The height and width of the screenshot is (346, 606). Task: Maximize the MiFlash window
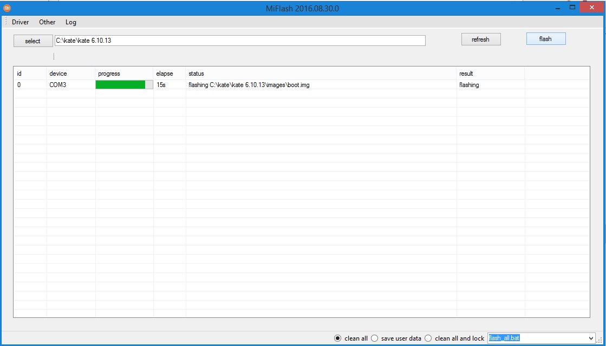coord(572,8)
